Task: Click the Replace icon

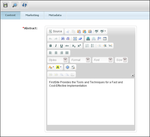Action: (x=68, y=39)
